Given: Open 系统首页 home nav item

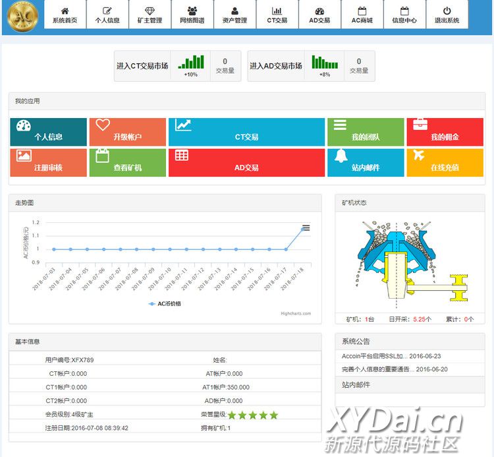Looking at the screenshot, I should [65, 15].
